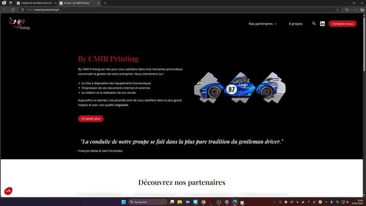Click the blue race car number 87 image

click(x=240, y=88)
